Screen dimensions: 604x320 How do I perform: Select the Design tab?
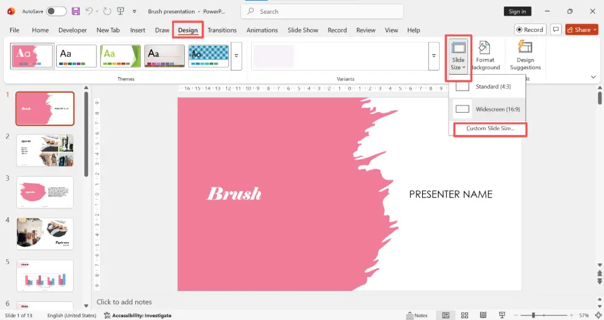point(188,30)
